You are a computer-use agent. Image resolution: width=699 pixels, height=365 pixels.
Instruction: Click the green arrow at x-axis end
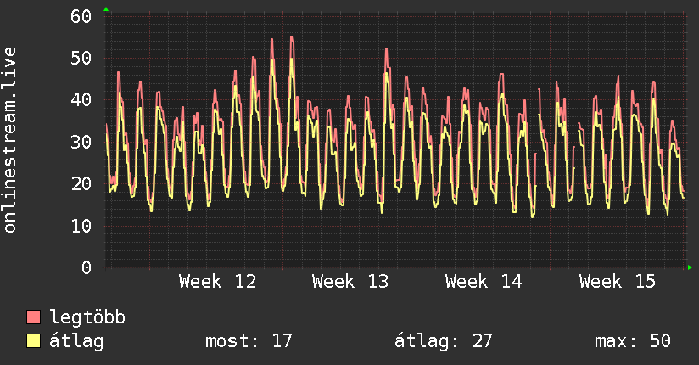690,267
